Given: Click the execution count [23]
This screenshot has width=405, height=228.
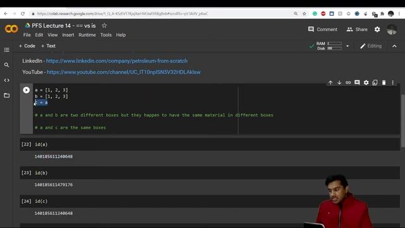Looking at the screenshot, I should tap(26, 173).
